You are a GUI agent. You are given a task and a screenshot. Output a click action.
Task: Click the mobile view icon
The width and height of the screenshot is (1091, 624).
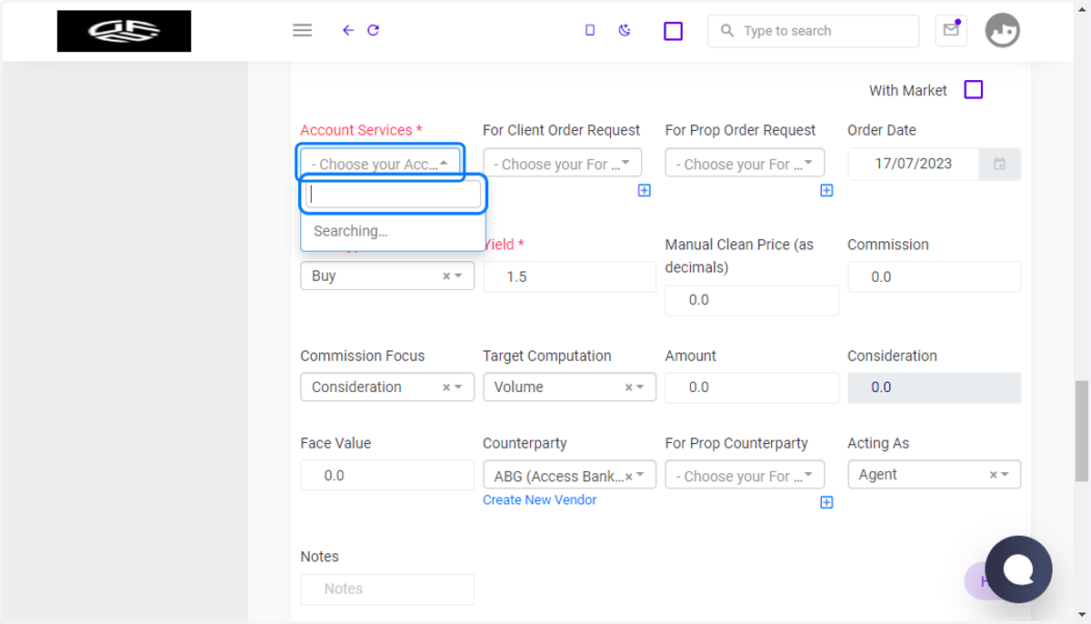590,30
